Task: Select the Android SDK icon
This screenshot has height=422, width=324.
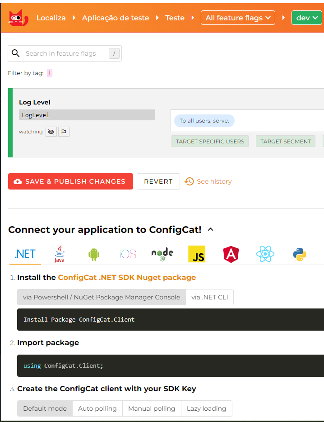Action: click(x=94, y=254)
